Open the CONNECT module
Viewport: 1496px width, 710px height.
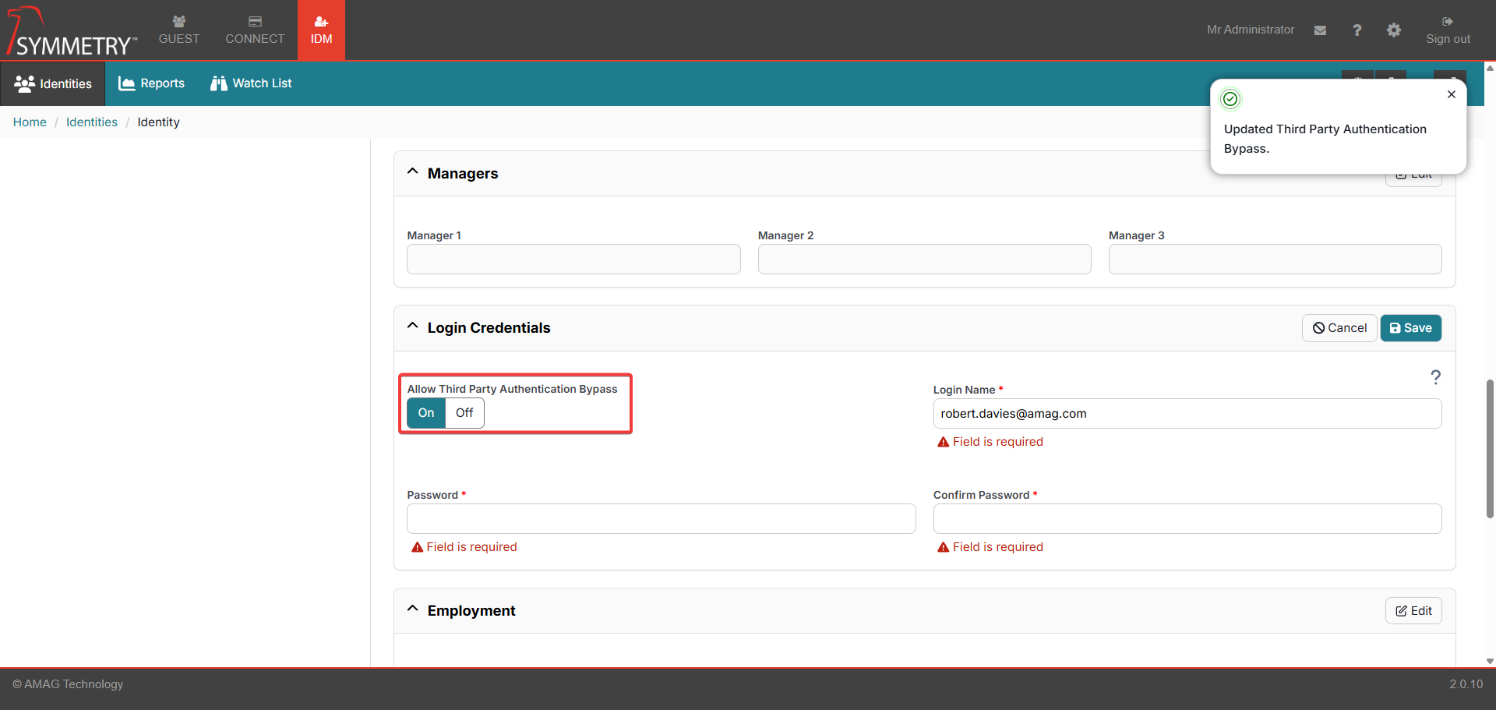(x=255, y=30)
